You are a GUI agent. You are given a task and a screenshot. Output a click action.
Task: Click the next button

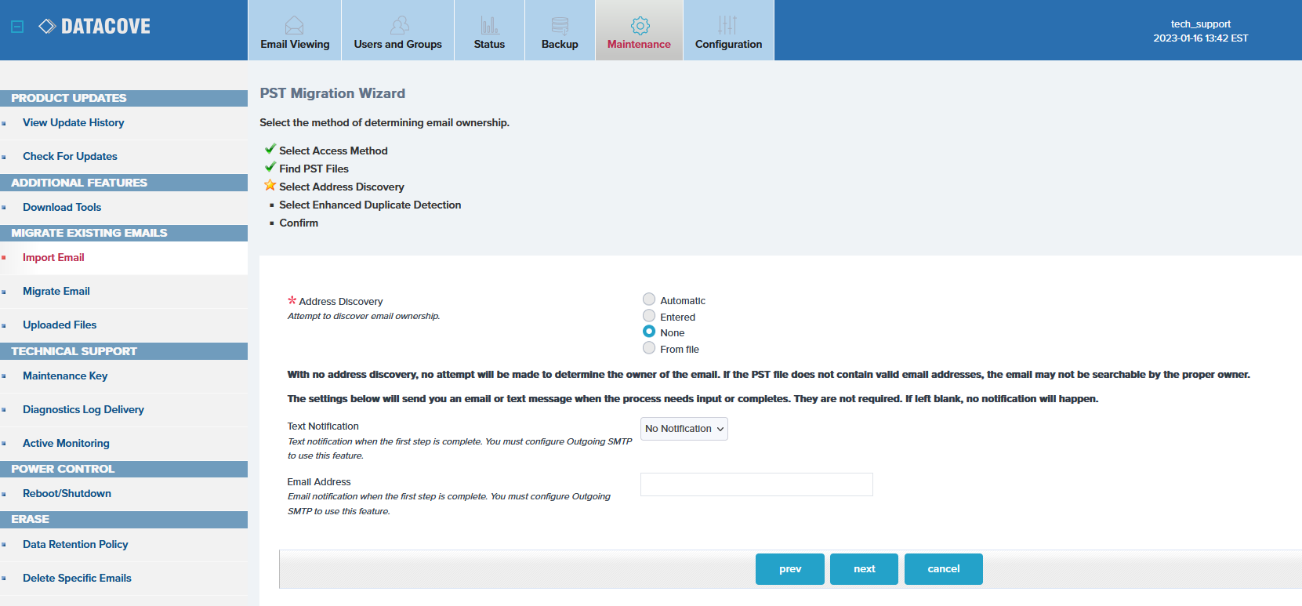(864, 569)
